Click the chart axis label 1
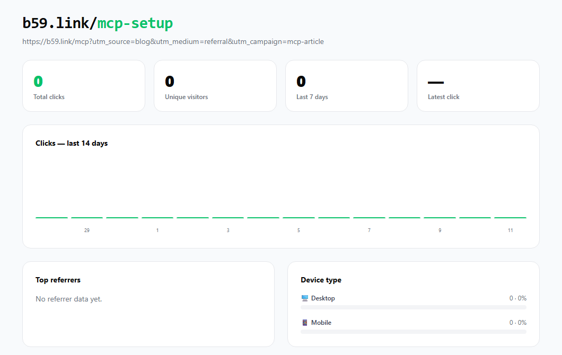This screenshot has height=355, width=562. 157,230
